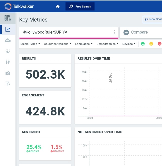Click the ENGAGEMENT card heading
The width and height of the screenshot is (162, 166).
click(x=33, y=95)
